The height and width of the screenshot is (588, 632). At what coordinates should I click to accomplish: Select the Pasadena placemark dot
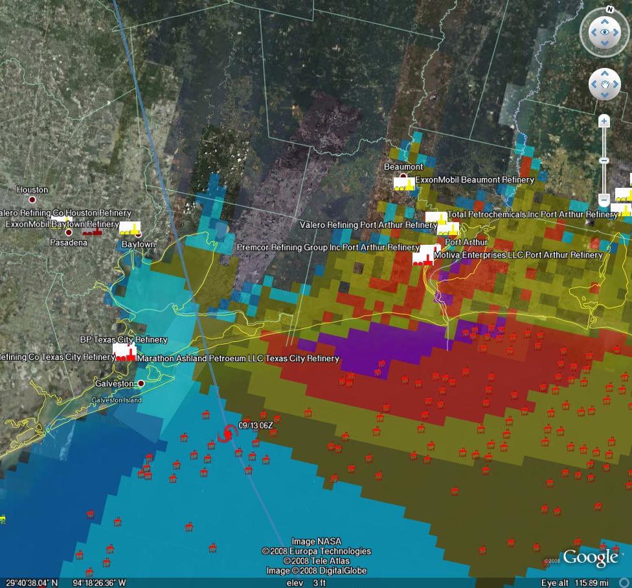tap(69, 232)
